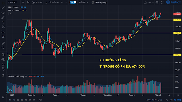
Task: Open chart settings gear
Action: click(157, 3)
